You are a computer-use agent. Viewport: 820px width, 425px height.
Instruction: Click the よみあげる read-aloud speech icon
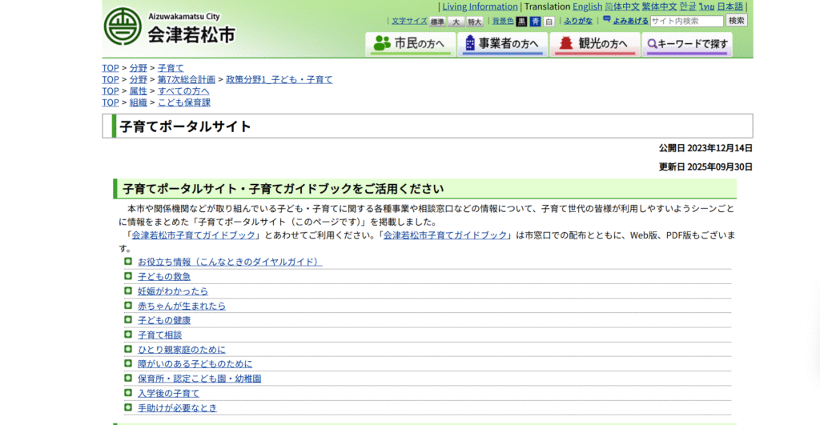[x=607, y=20]
